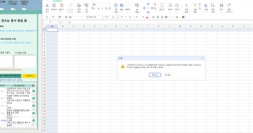Apply percent number format
The height and width of the screenshot is (133, 253).
tap(98, 8)
